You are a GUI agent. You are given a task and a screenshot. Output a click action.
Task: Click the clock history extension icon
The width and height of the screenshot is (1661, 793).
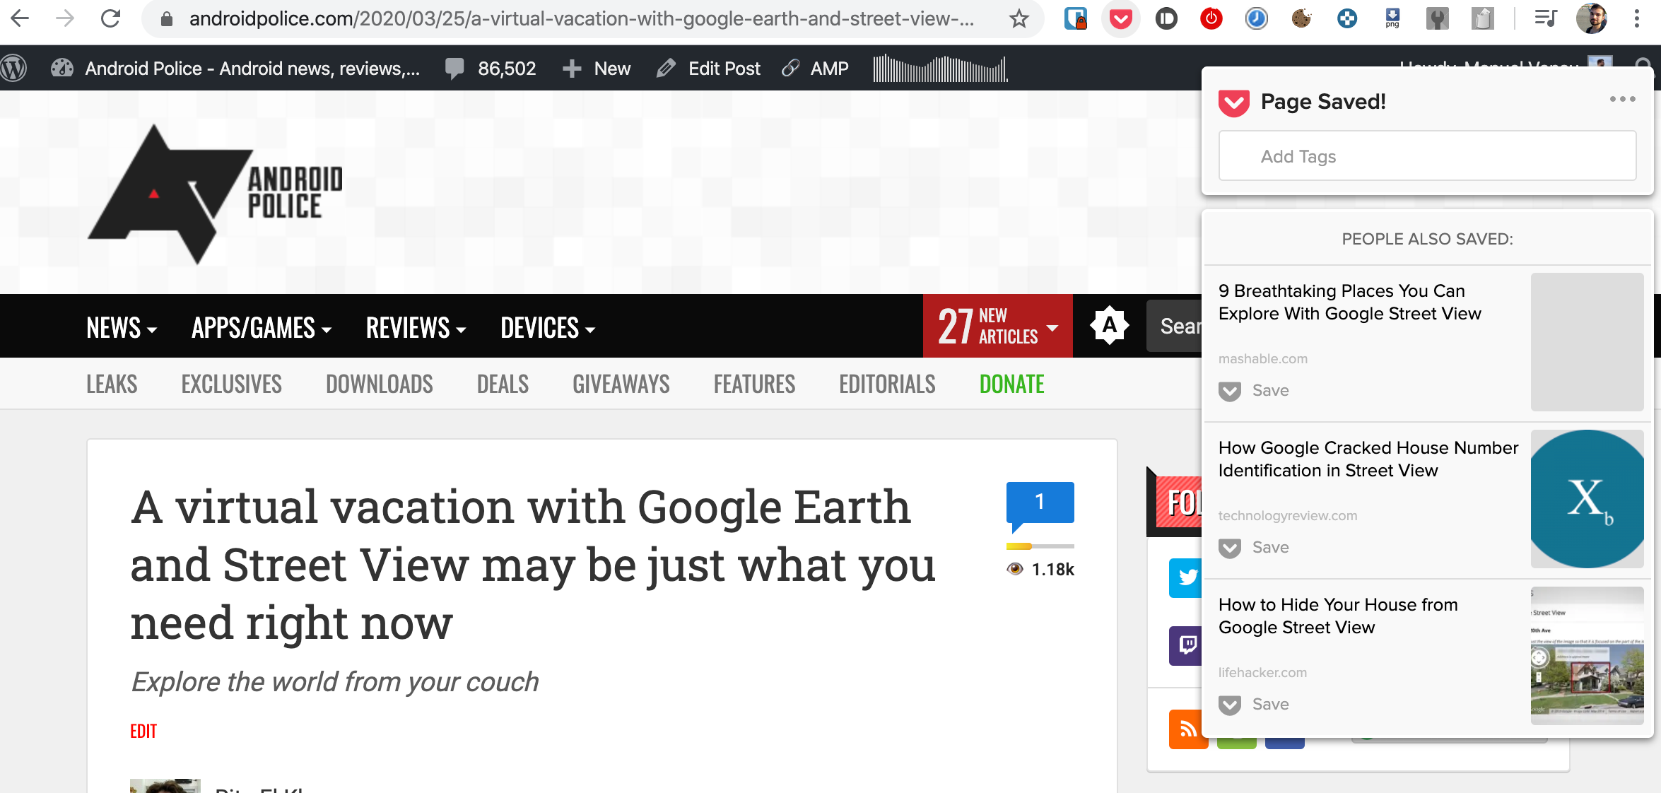1256,19
